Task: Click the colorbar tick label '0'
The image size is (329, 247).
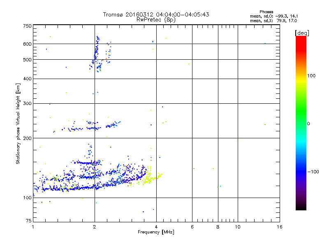Action: click(x=308, y=124)
